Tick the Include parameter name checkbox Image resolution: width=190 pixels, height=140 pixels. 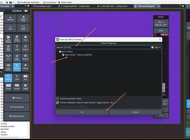(x=58, y=99)
